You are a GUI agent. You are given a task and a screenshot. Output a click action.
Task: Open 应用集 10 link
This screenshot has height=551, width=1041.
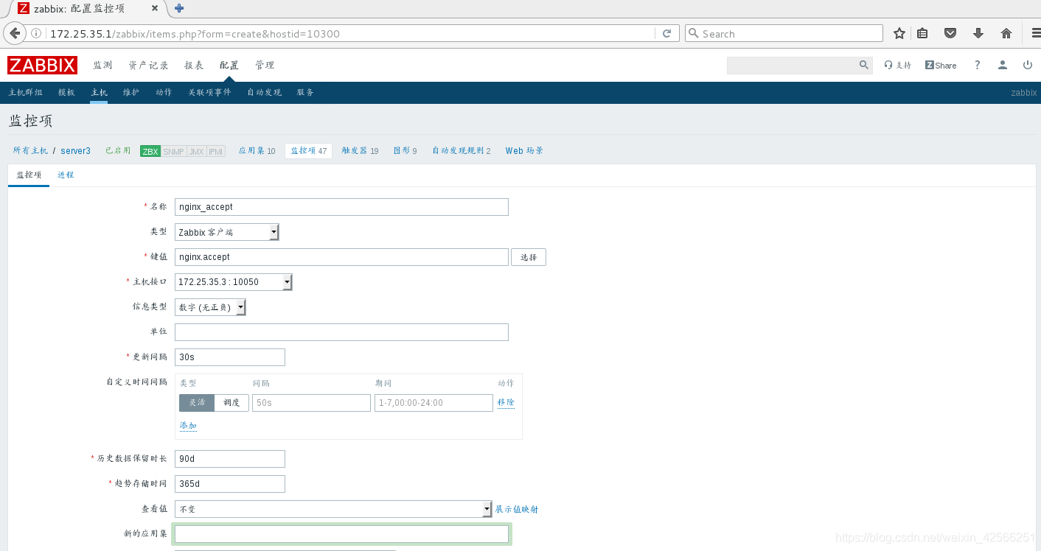pyautogui.click(x=257, y=150)
